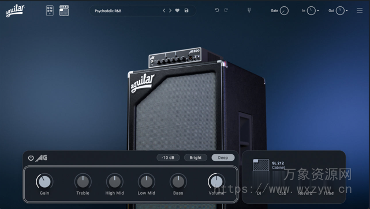This screenshot has height=209, width=370.
Task: Disable the Deep switch
Action: (x=223, y=158)
